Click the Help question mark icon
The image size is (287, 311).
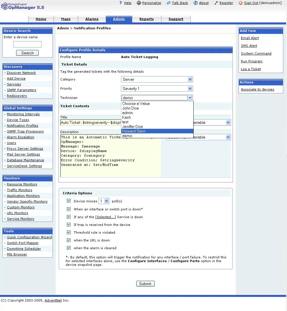tap(120, 3)
